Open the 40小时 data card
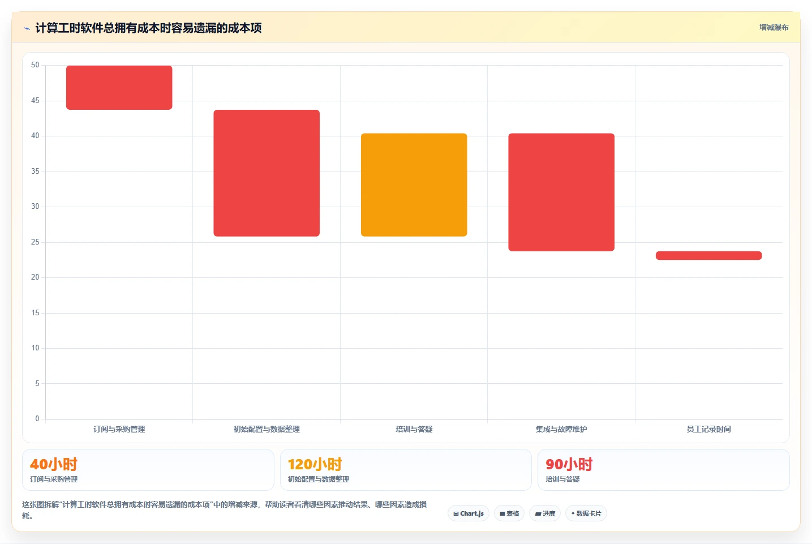The width and height of the screenshot is (812, 544). (x=148, y=470)
